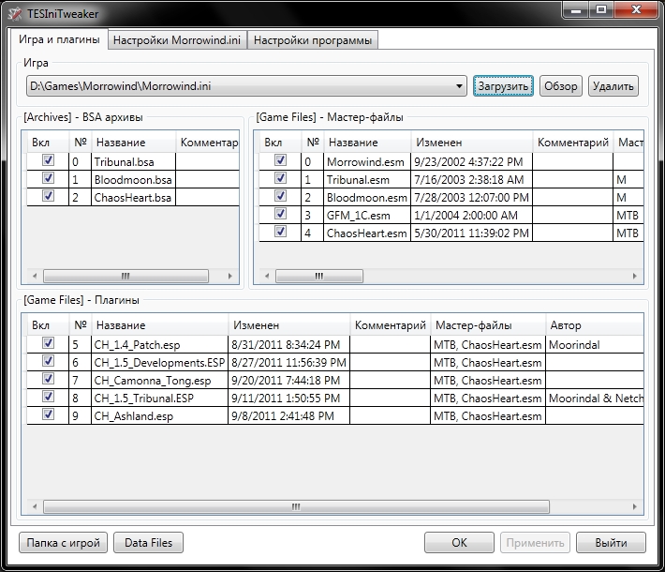Sort master files by Изменен column

point(472,143)
